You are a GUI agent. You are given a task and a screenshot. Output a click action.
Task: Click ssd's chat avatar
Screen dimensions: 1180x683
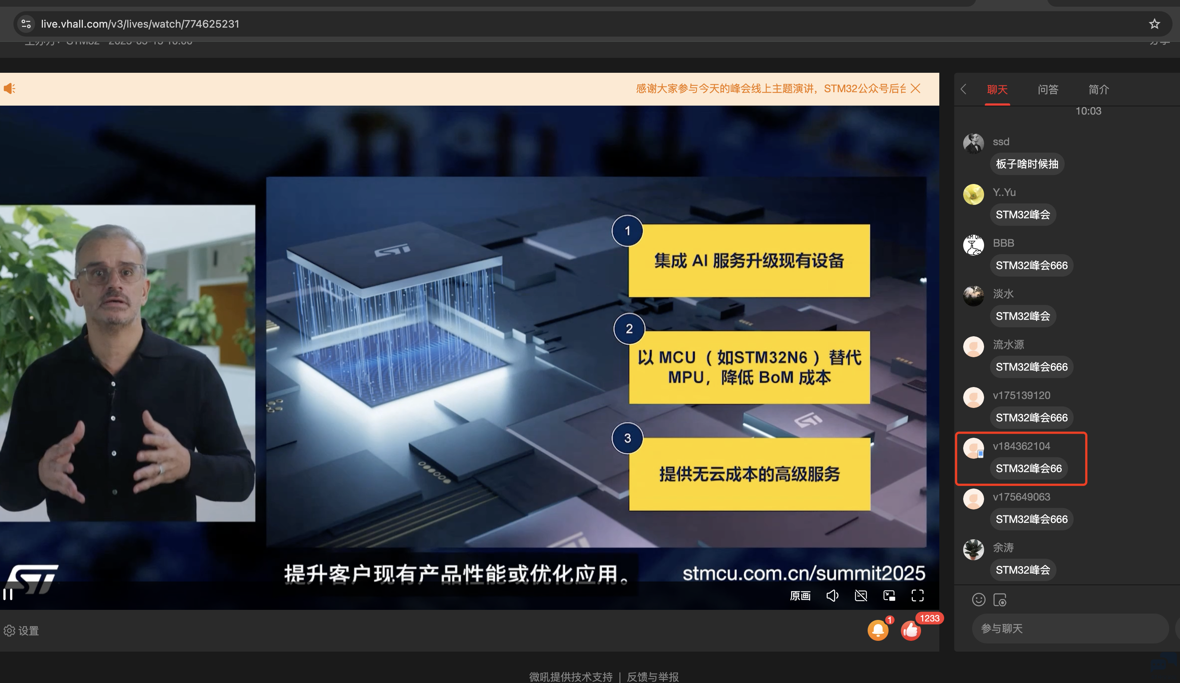(974, 143)
